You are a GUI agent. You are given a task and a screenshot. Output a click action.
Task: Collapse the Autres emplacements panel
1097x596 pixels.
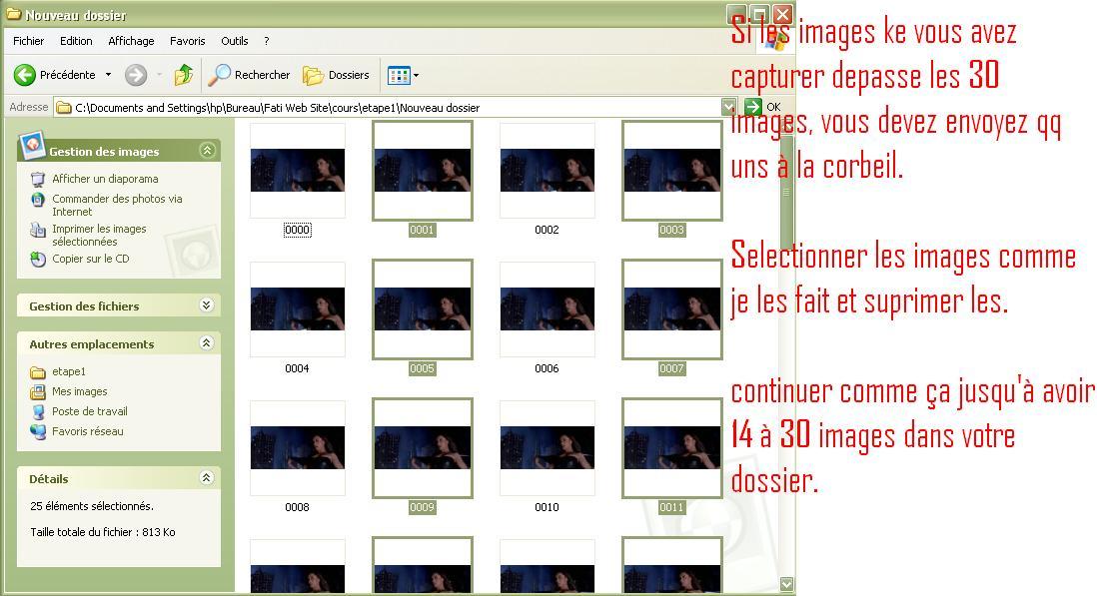(206, 342)
